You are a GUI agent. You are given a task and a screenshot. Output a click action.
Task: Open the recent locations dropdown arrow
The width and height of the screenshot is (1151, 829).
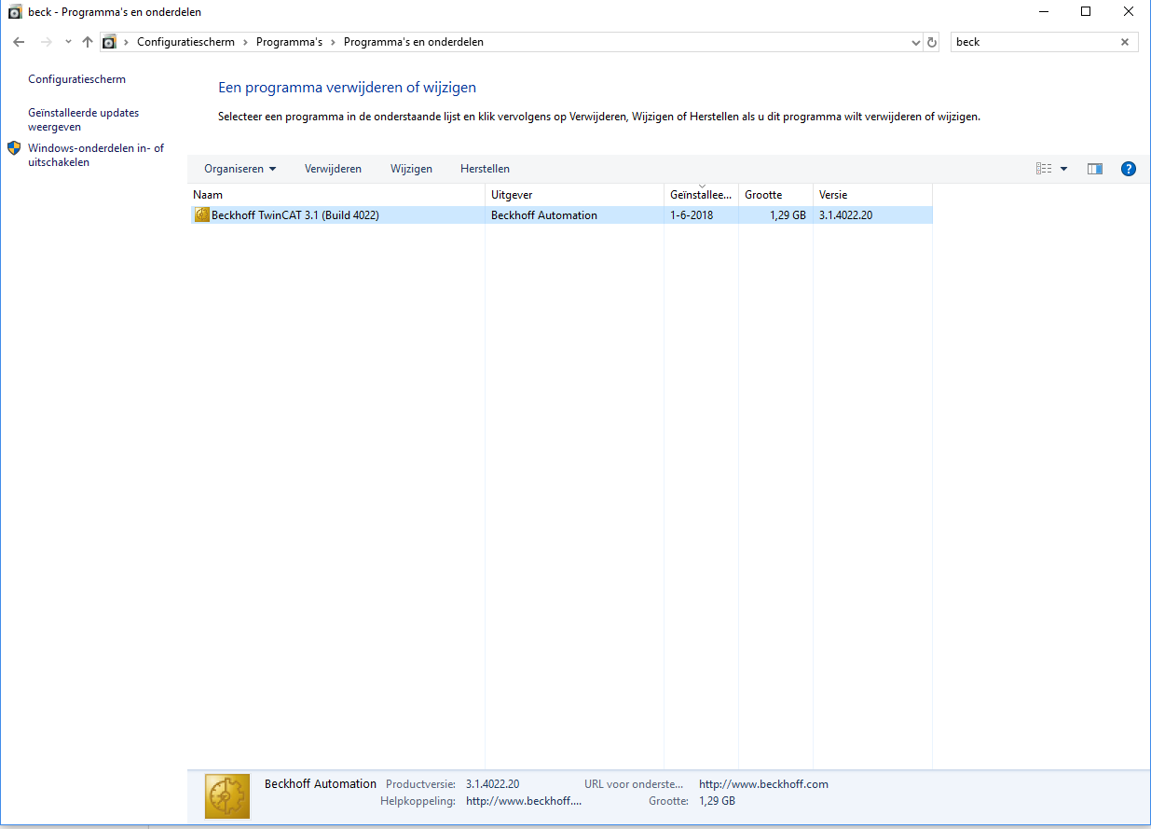pyautogui.click(x=68, y=42)
